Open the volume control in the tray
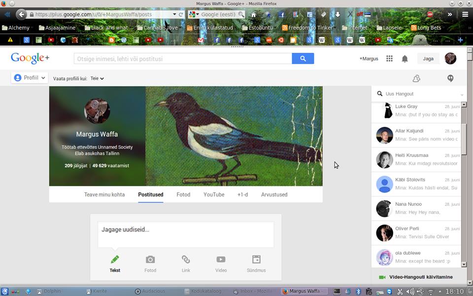This screenshot has width=473, height=296. point(410,292)
